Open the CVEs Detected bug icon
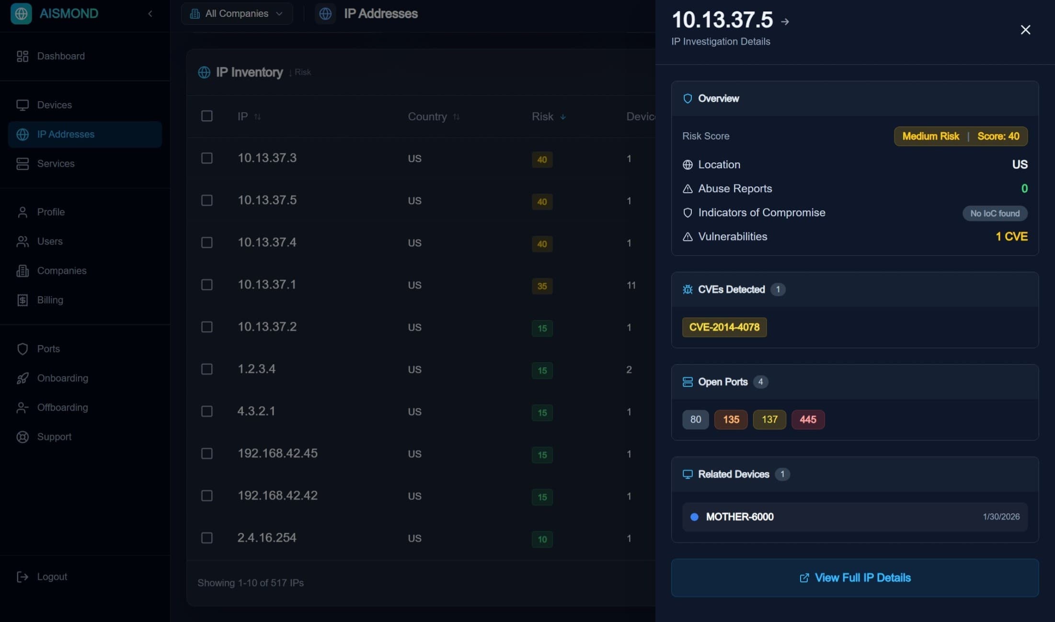Screen dimensions: 1055x622 pos(688,289)
